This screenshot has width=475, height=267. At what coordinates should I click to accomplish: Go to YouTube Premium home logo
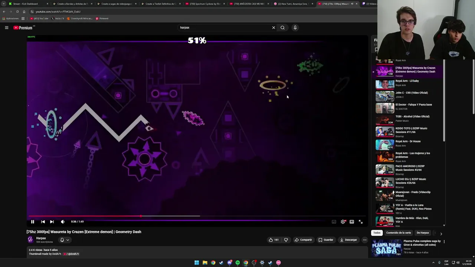[x=24, y=27]
